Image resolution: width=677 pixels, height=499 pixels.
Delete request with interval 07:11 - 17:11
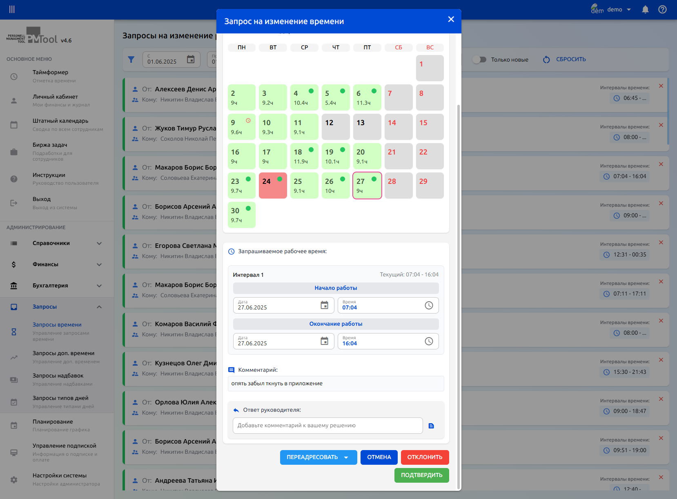pyautogui.click(x=661, y=282)
